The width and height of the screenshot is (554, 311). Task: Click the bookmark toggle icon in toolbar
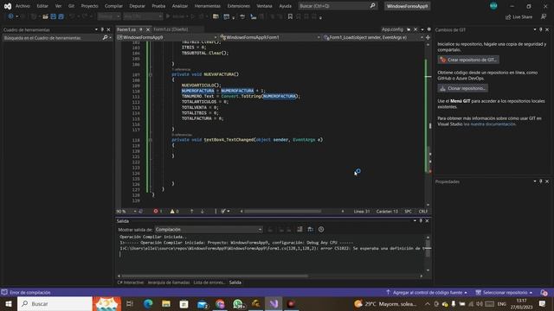click(290, 16)
